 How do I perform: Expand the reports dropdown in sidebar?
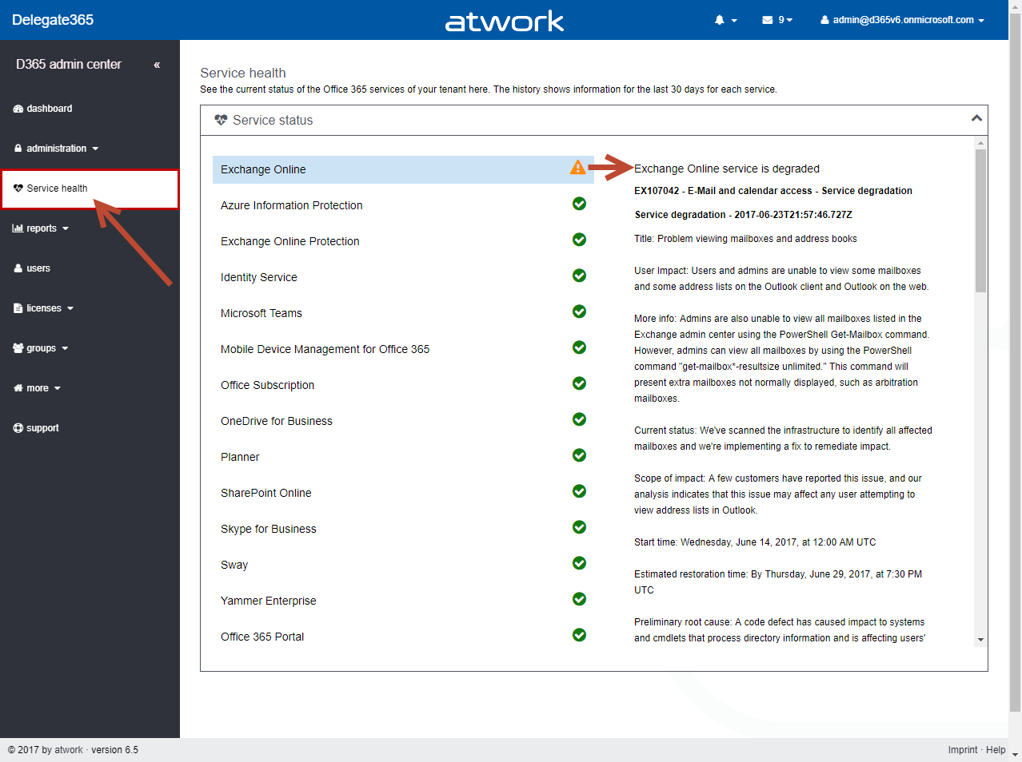42,228
